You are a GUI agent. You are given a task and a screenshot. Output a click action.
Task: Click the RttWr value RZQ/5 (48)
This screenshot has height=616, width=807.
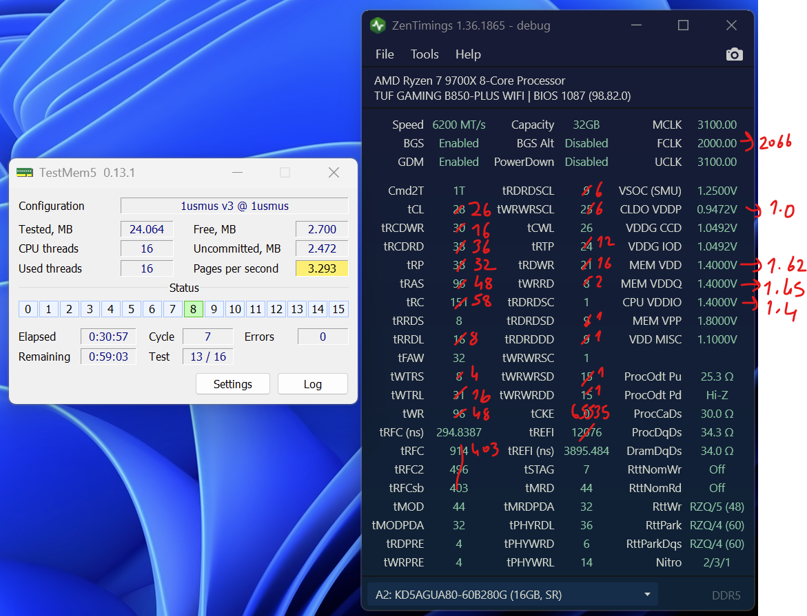[717, 507]
